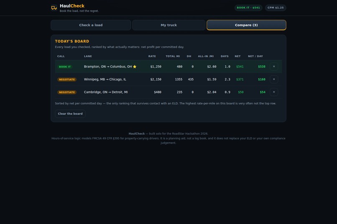Click the $541 net value

click(x=240, y=67)
